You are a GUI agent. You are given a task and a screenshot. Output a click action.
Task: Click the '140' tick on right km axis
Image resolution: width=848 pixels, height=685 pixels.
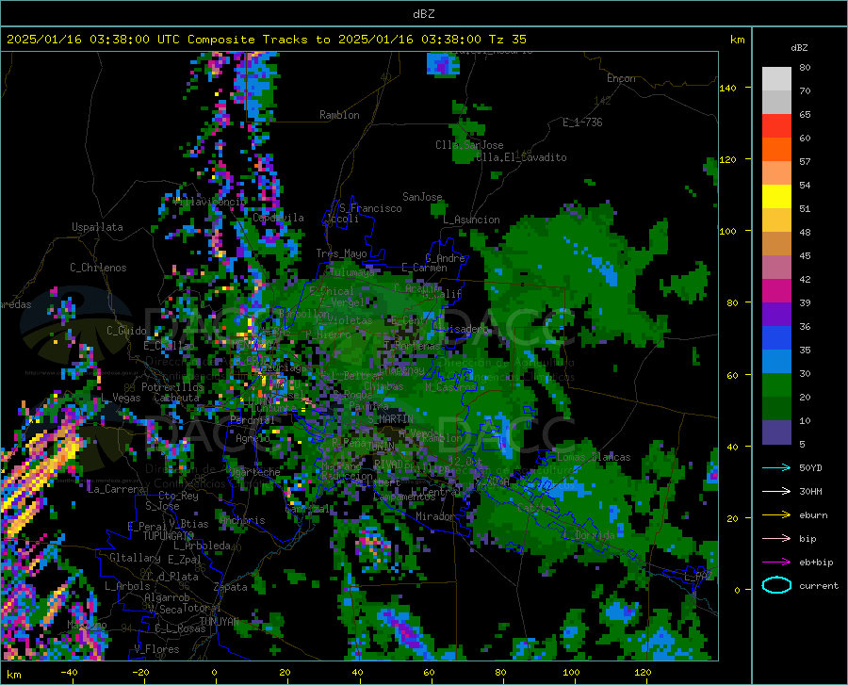(727, 88)
